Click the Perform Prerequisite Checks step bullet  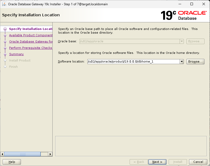[5, 48]
